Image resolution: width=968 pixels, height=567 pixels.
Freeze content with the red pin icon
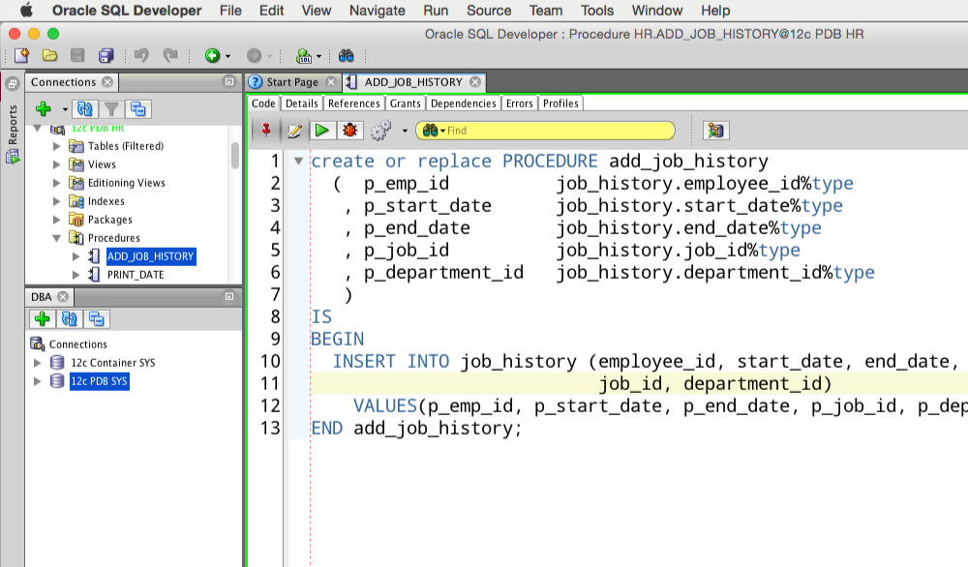(266, 130)
